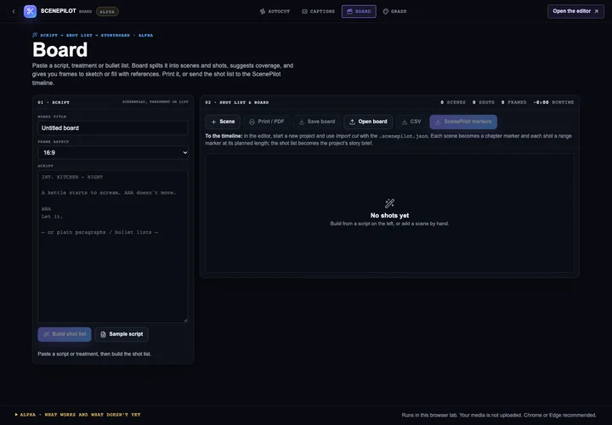The height and width of the screenshot is (425, 612).
Task: Click the Autocut tab icon
Action: [263, 11]
